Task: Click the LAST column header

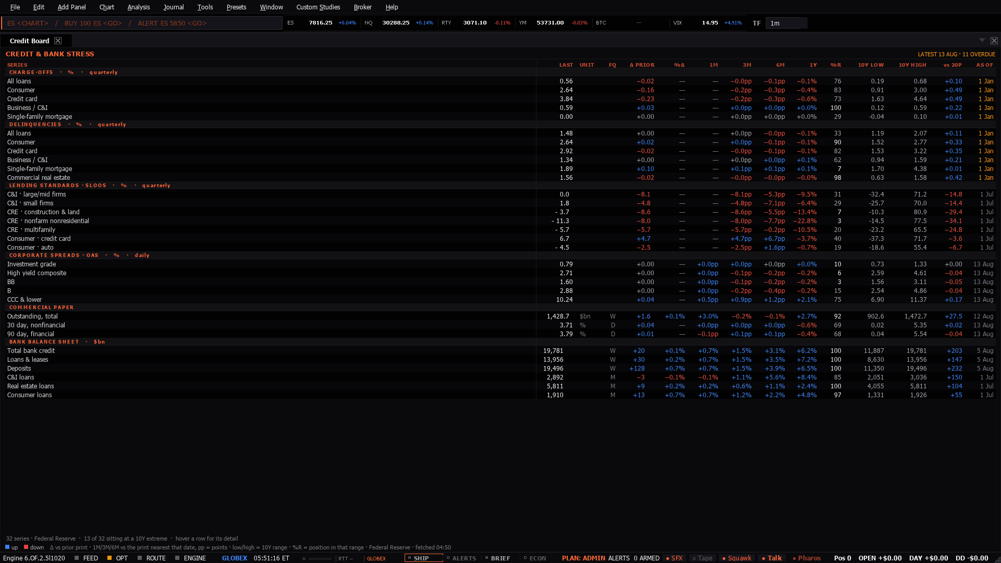Action: point(566,65)
